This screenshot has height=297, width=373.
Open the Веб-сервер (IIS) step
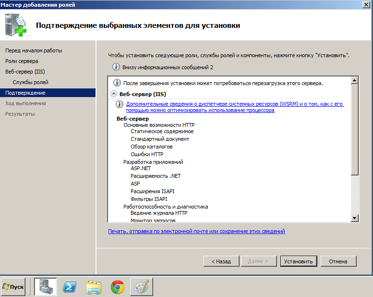pyautogui.click(x=24, y=72)
